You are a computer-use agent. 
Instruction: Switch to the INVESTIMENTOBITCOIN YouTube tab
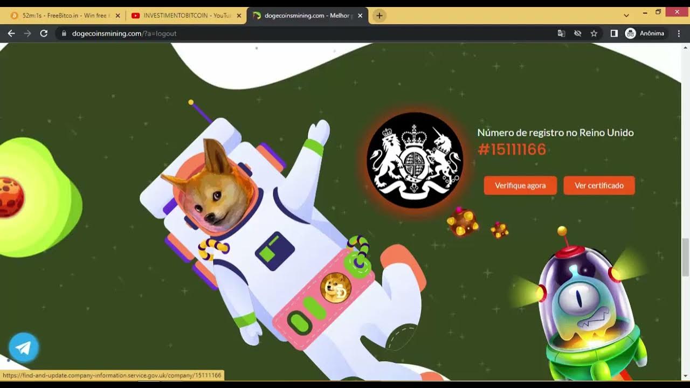[183, 16]
